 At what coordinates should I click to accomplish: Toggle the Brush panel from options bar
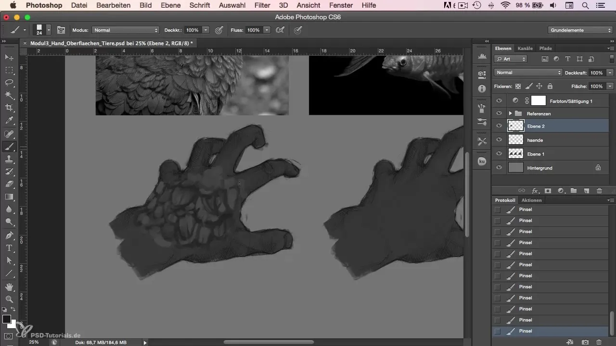point(61,30)
